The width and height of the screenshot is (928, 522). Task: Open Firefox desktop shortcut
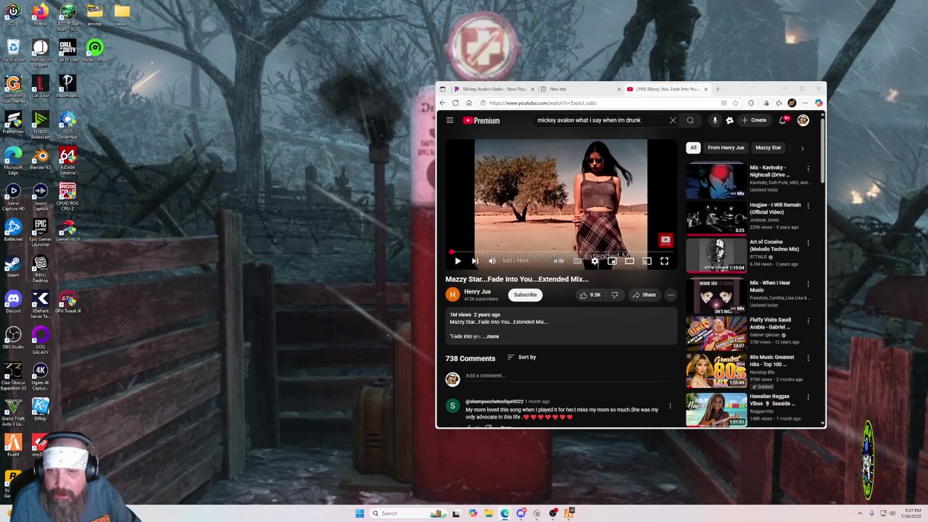click(40, 14)
